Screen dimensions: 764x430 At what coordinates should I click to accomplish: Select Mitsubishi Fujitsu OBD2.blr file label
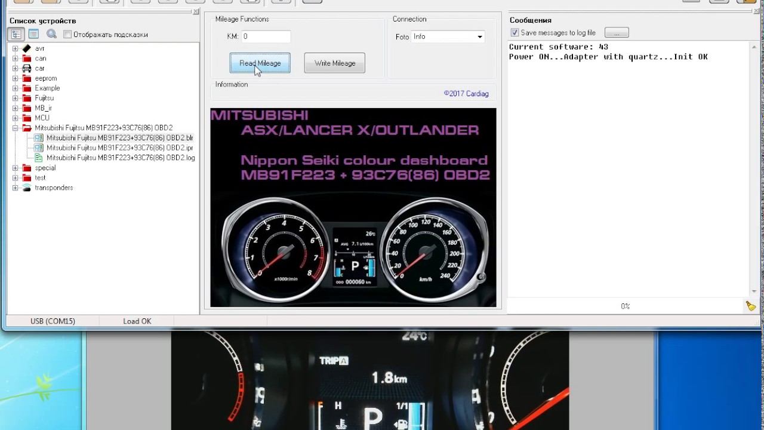pyautogui.click(x=120, y=138)
